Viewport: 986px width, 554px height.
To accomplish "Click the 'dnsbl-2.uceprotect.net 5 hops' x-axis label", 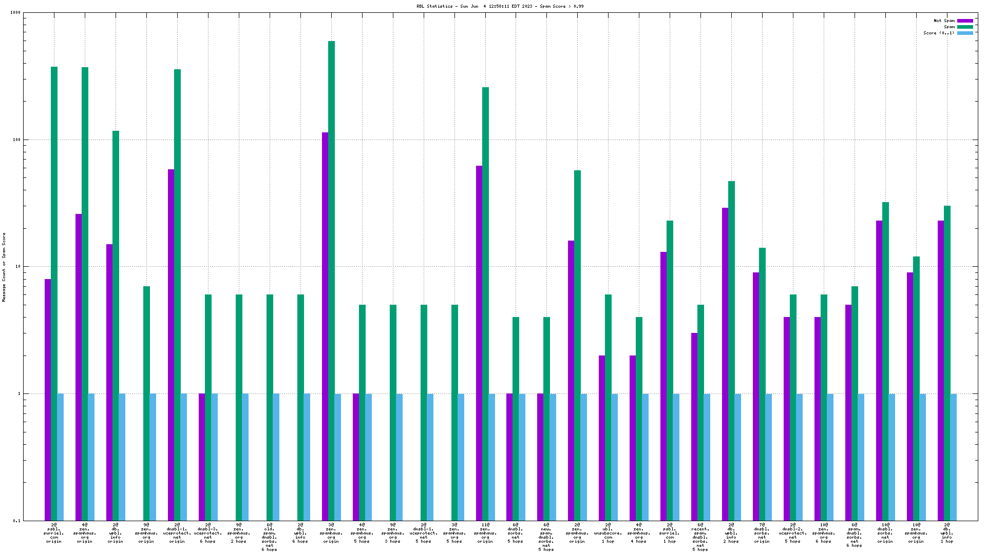I will point(792,533).
